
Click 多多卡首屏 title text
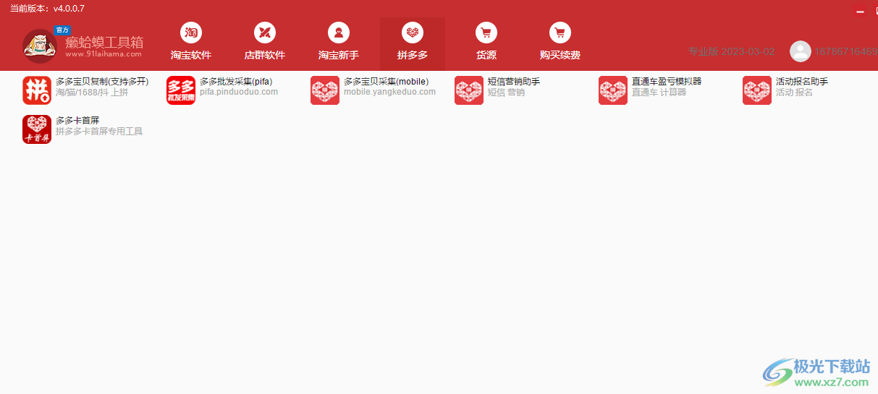point(77,121)
